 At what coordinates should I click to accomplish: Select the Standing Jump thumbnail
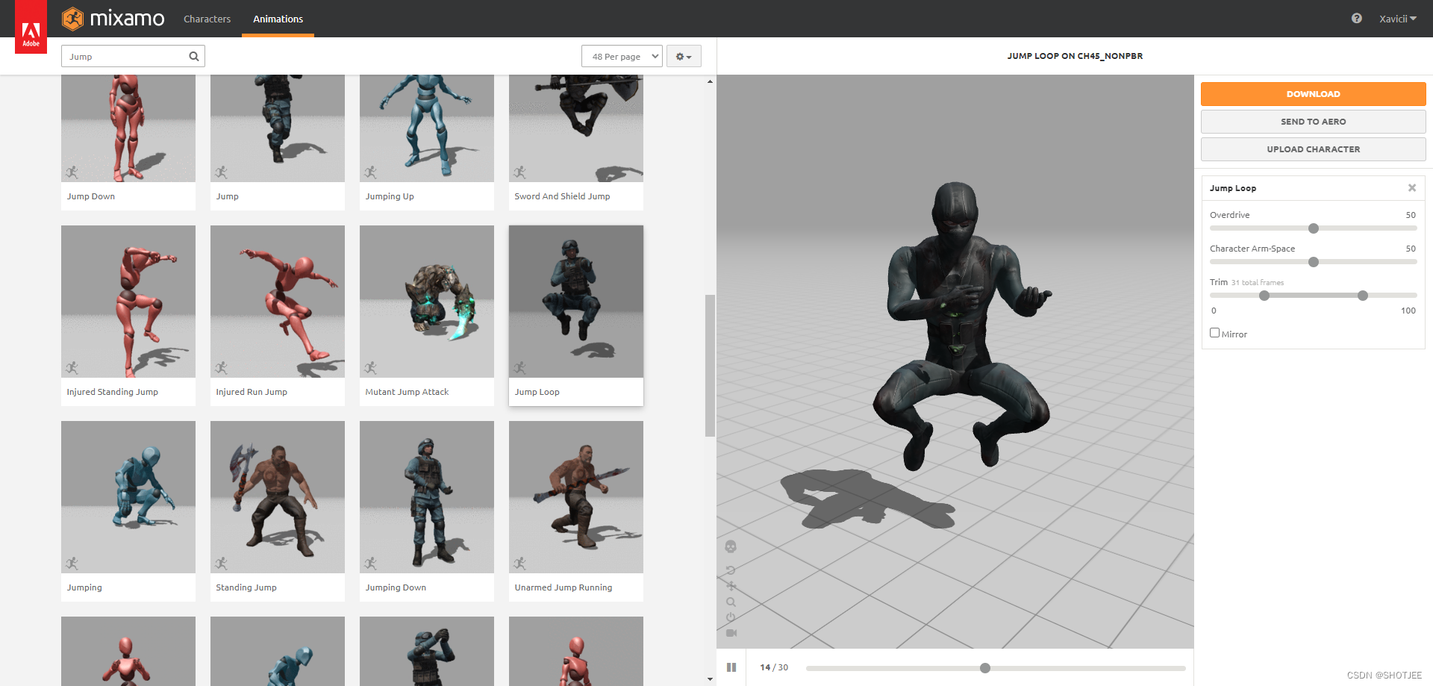click(x=278, y=497)
